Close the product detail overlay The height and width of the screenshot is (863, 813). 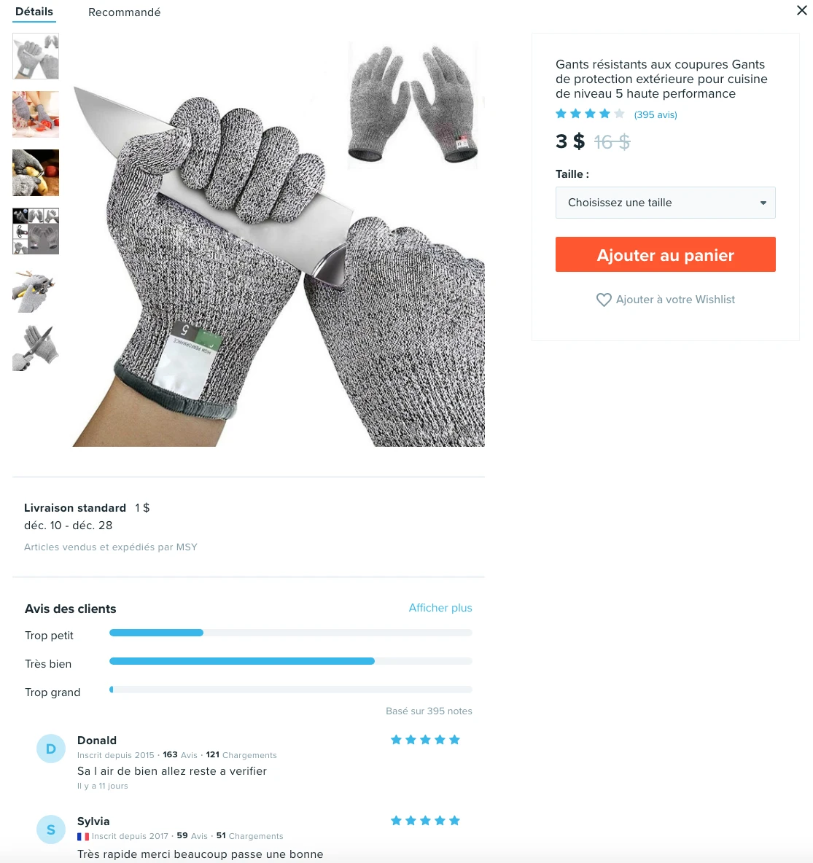tap(801, 10)
